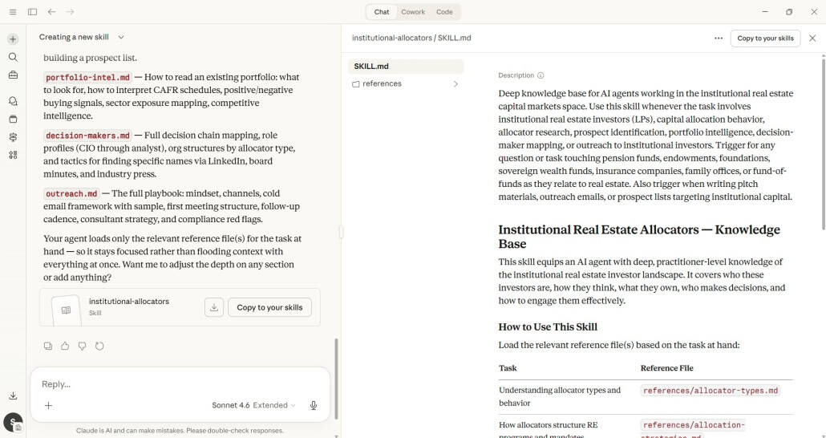Switch to the Code tab
The height and width of the screenshot is (438, 826).
[x=444, y=12]
